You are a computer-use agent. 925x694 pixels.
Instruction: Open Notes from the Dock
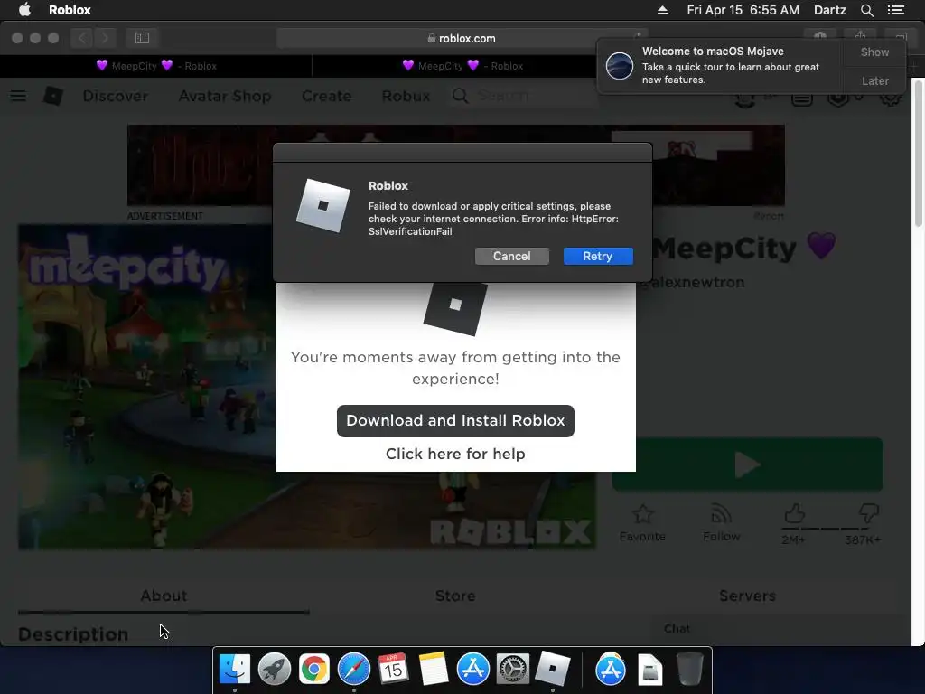pos(433,670)
